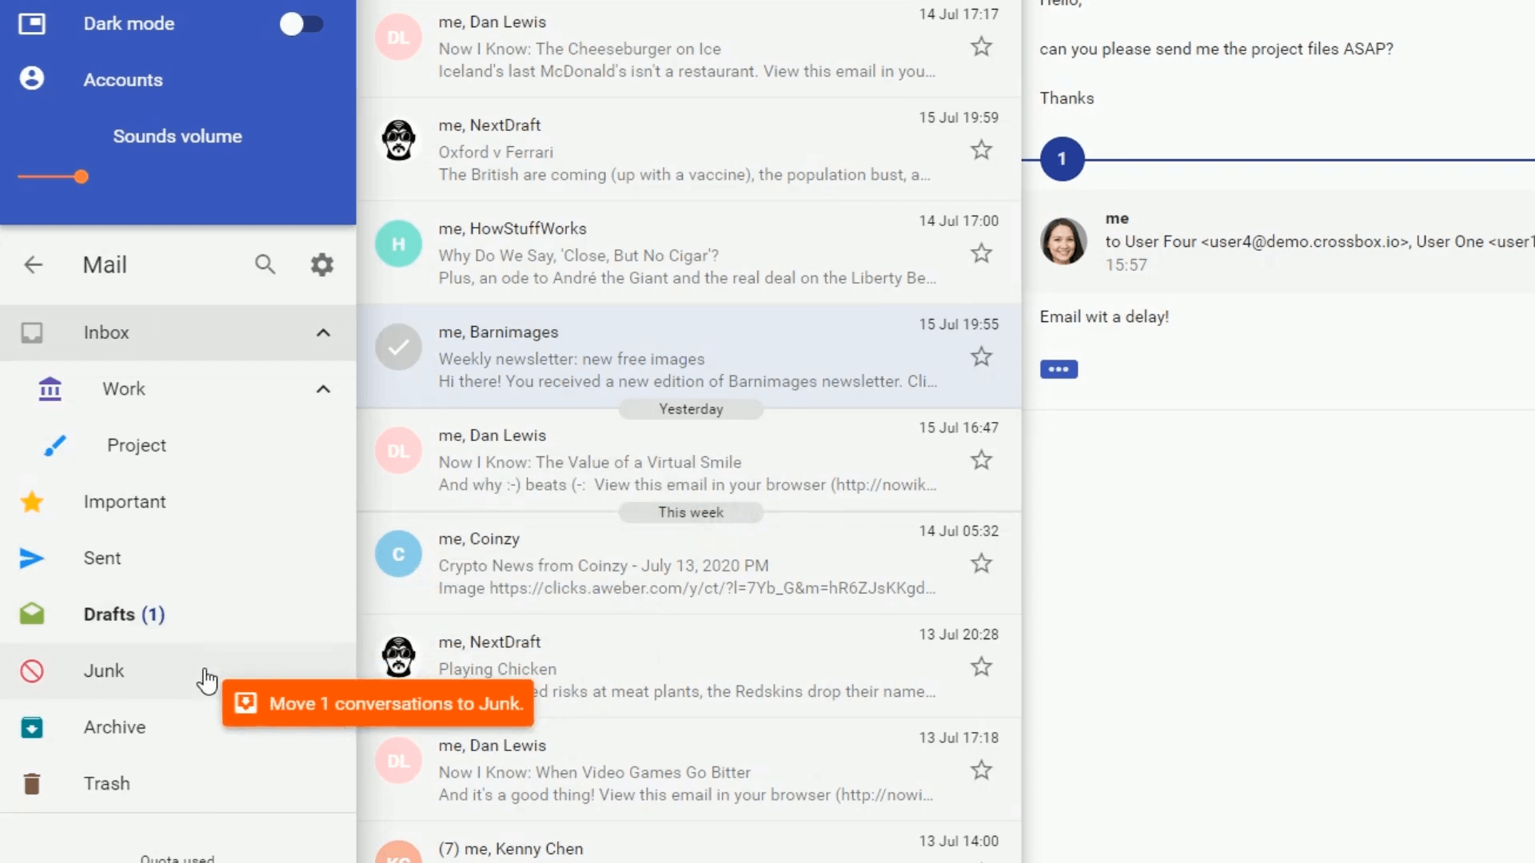Select the NextDraft avatar on Oxford v Ferrari
This screenshot has width=1535, height=863.
(x=399, y=140)
